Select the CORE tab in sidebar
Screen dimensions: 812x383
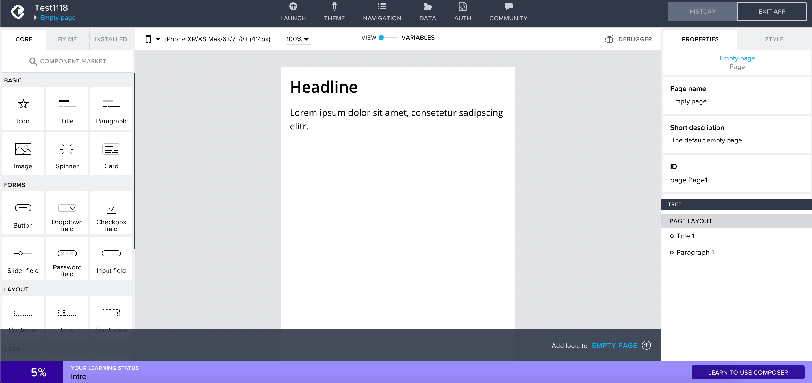coord(23,39)
